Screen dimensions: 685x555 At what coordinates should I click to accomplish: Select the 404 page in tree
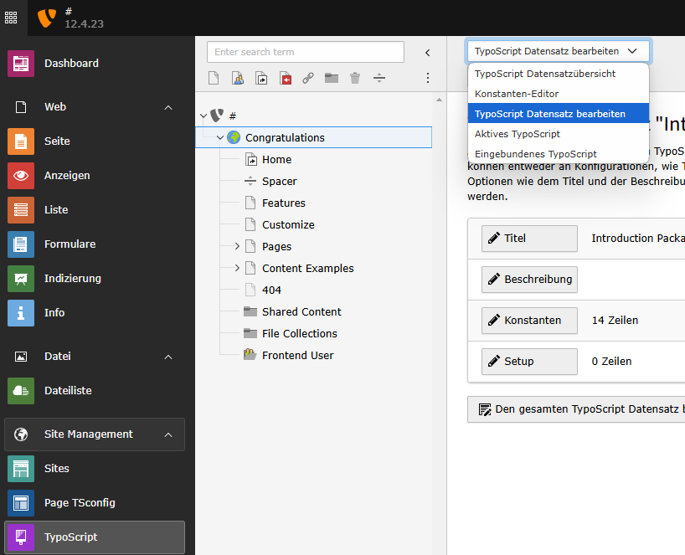coord(271,290)
